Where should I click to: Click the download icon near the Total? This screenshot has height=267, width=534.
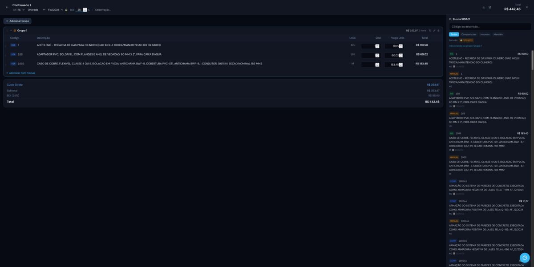(484, 7)
